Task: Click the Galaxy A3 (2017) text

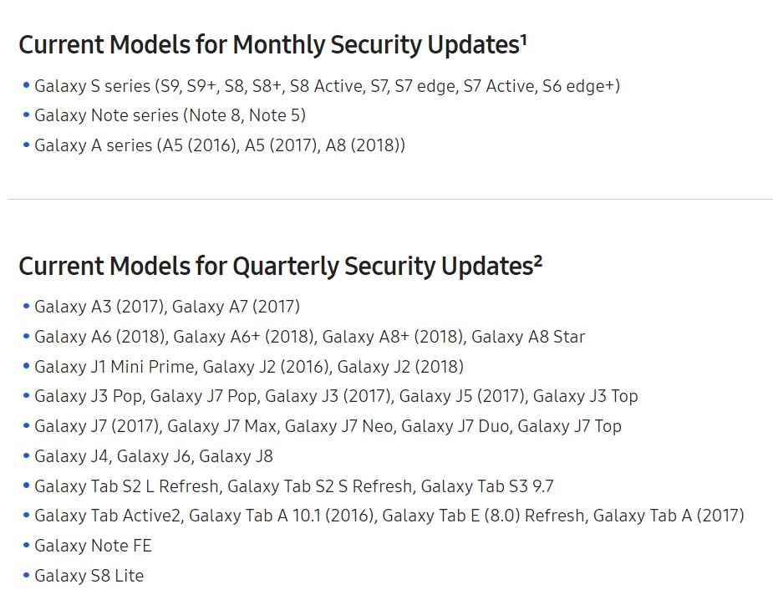Action: [100, 307]
